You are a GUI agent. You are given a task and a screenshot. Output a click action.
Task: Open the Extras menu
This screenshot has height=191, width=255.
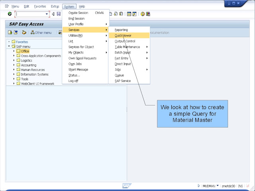coord(55,6)
